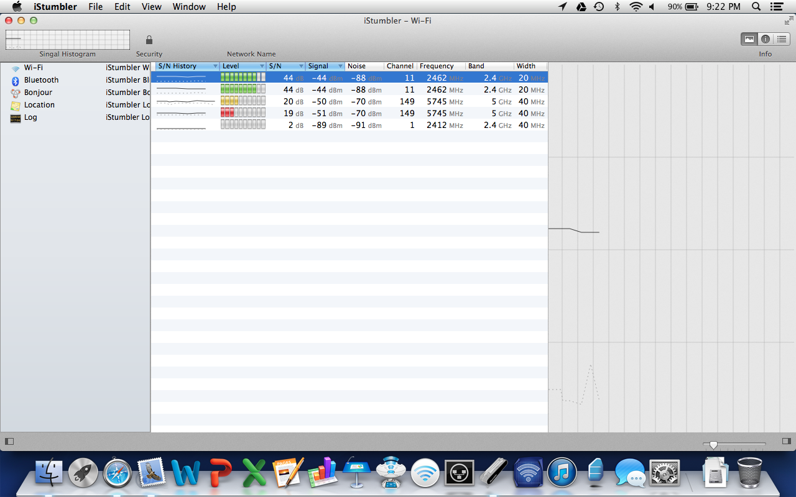
Task: Enter full screen with the window's arrows icon
Action: 789,21
